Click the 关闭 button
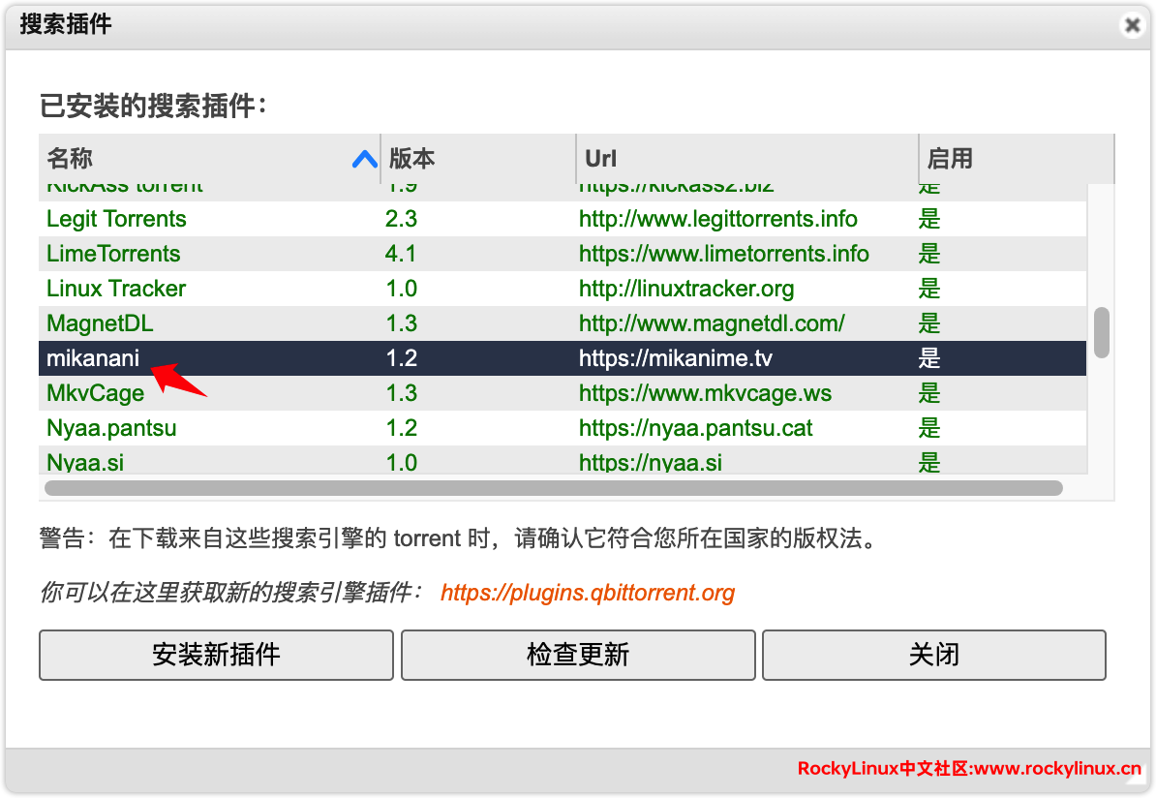 (933, 655)
